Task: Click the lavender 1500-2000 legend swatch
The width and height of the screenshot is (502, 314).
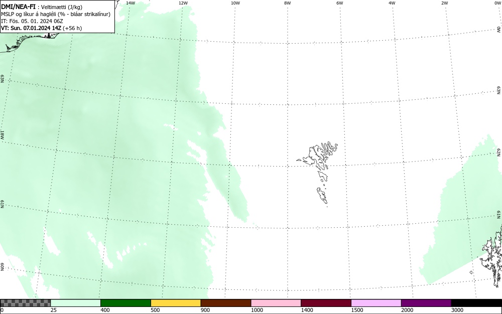Action: 376,303
